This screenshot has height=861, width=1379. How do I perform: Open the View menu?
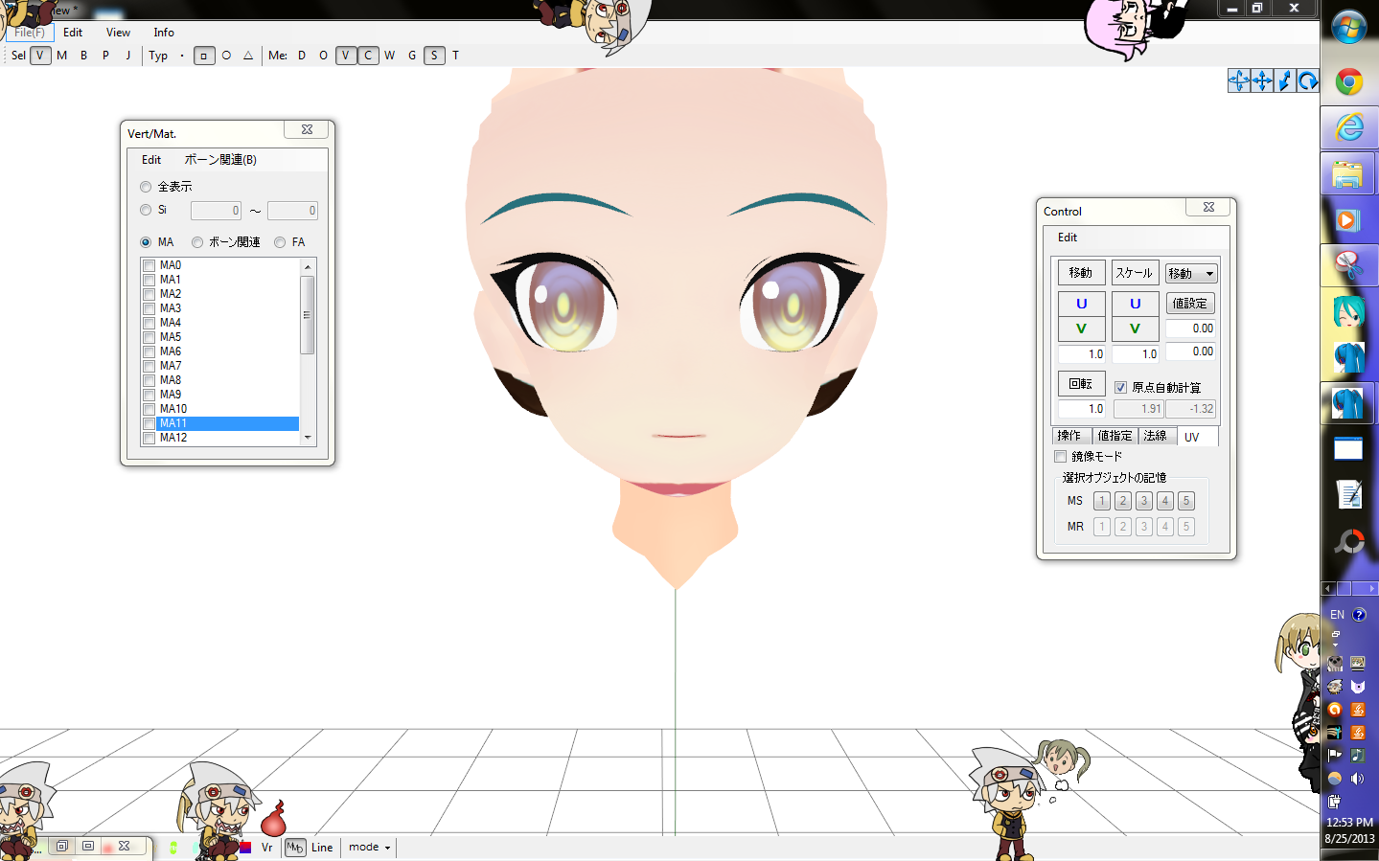pos(118,33)
